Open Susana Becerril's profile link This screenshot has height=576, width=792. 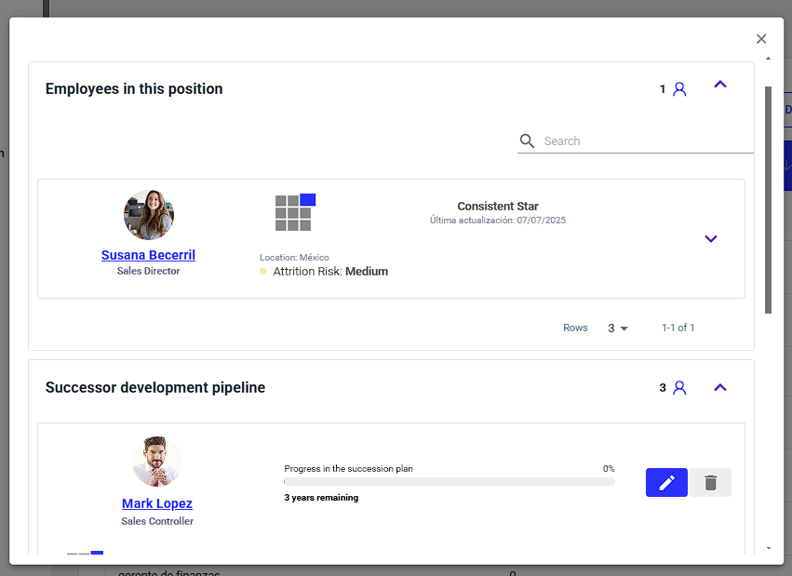[148, 255]
